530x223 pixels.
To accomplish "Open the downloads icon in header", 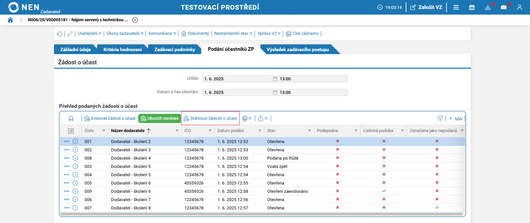I will (488, 7).
